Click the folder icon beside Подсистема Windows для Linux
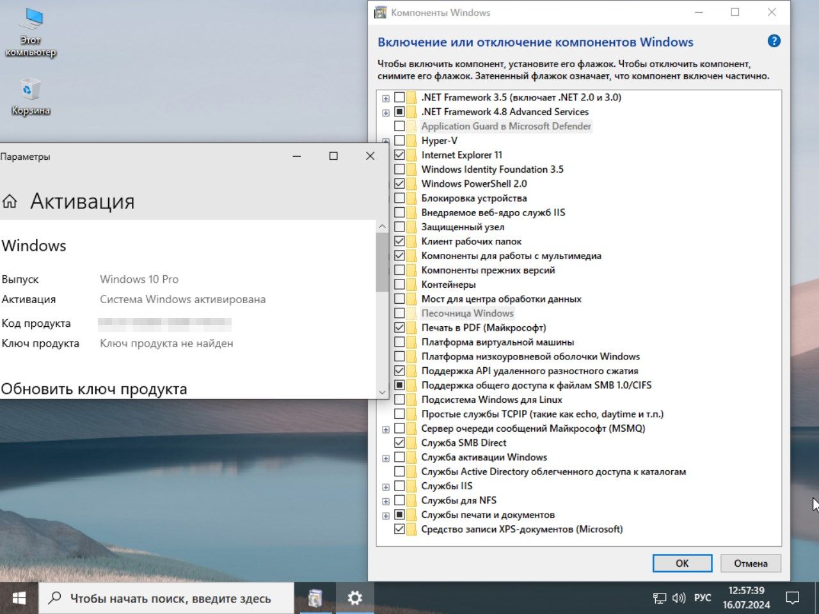The image size is (819, 614). [x=411, y=400]
